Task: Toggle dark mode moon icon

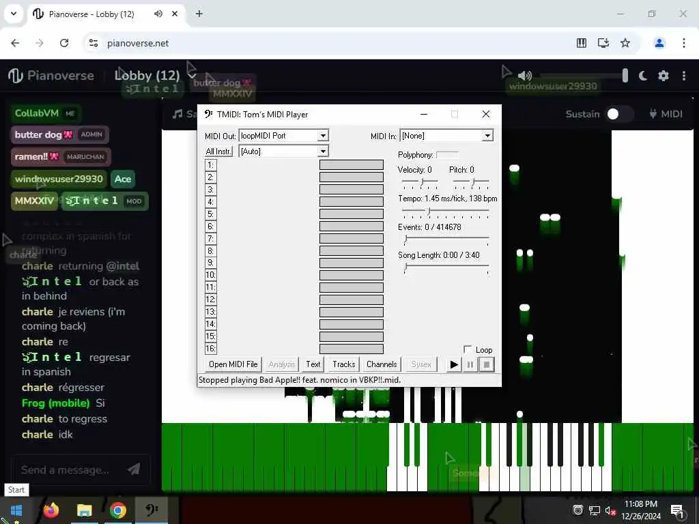Action: pyautogui.click(x=642, y=76)
